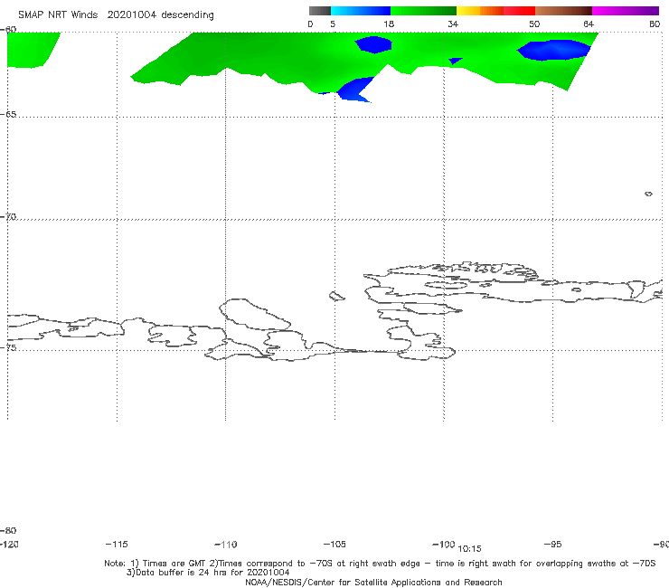
Task: Click the '64' color bar tick label
Action: point(589,24)
